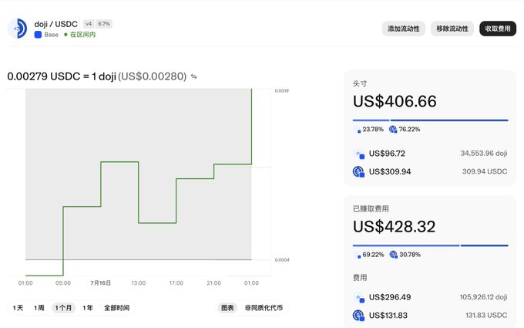This screenshot has width=524, height=328.
Task: Click the US$309.94 USDC value
Action: (390, 171)
